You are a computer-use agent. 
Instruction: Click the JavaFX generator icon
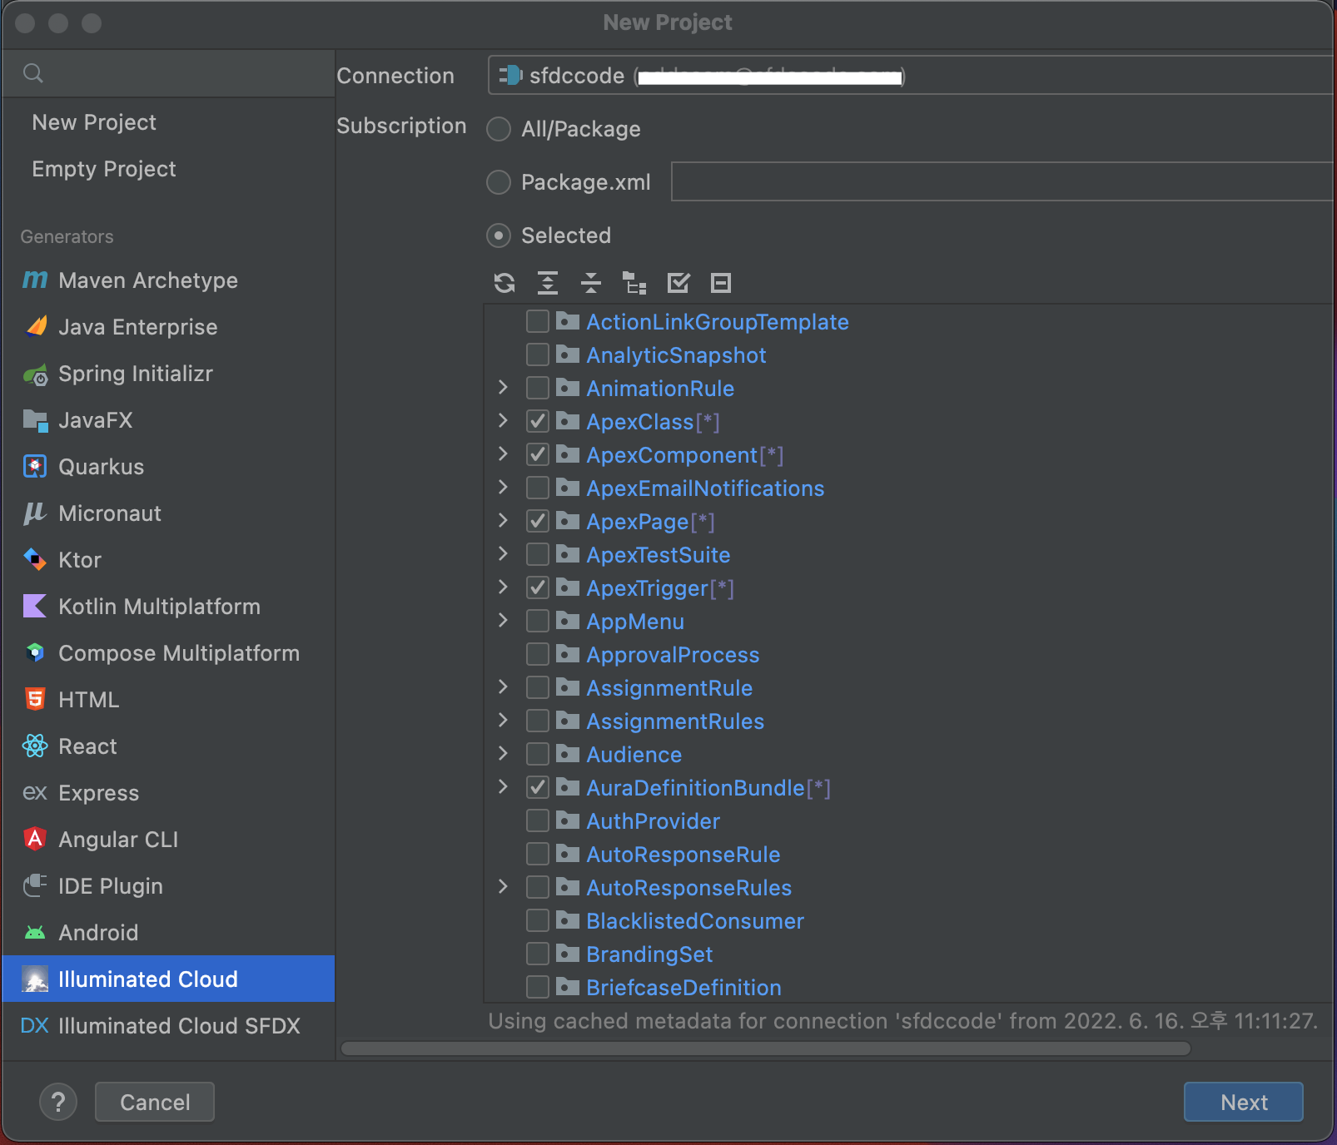[35, 421]
